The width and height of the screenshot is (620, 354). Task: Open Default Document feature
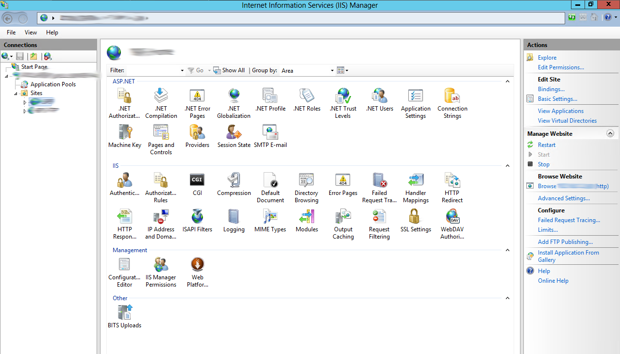(x=270, y=188)
